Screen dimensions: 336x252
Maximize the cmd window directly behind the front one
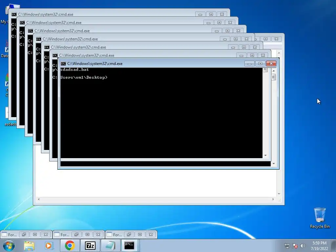tap(252, 55)
